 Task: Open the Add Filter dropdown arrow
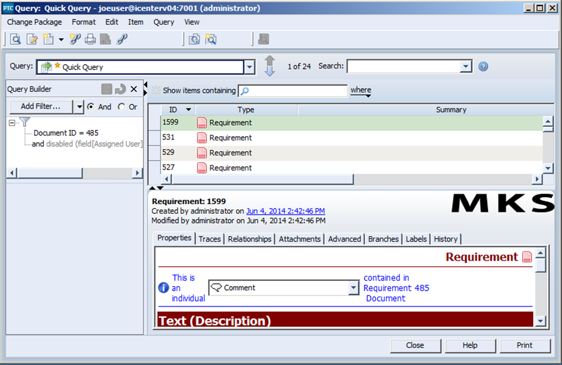[79, 107]
